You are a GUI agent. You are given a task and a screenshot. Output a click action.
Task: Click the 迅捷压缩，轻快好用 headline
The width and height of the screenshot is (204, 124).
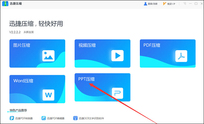36,24
